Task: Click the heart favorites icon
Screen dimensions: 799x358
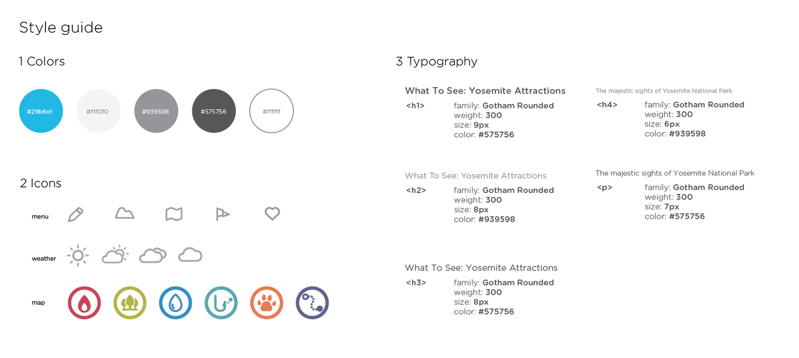Action: pyautogui.click(x=272, y=213)
